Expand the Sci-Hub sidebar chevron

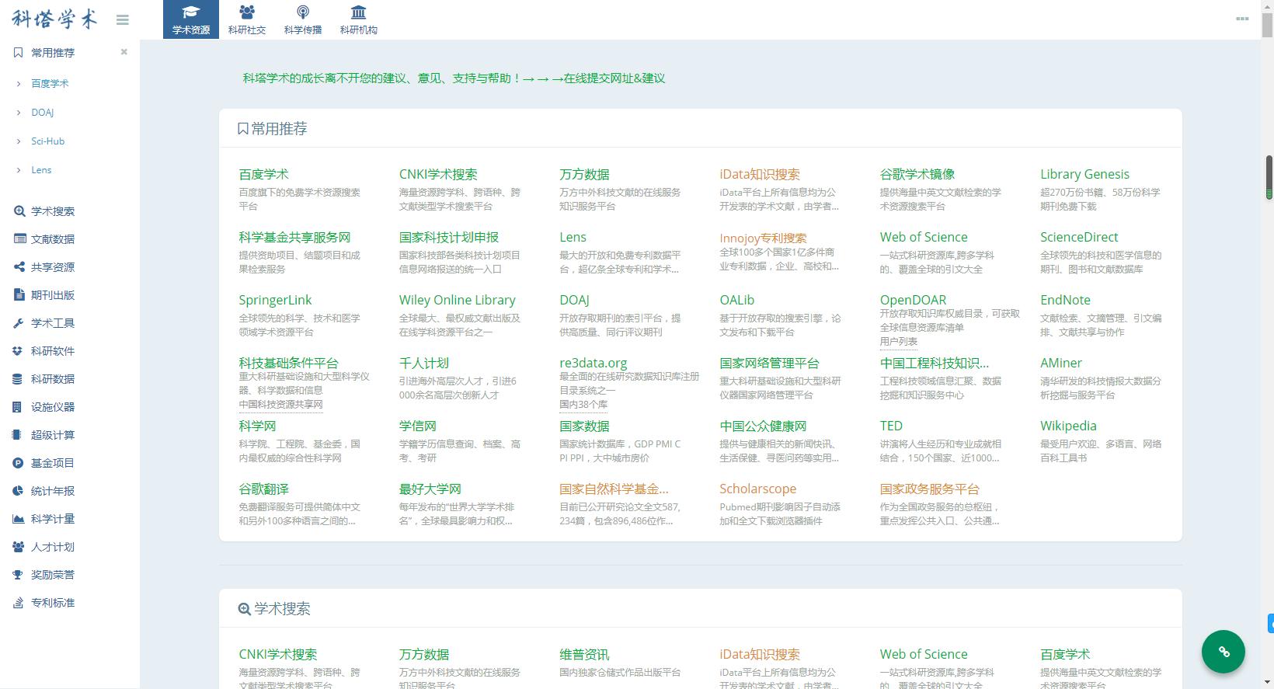click(19, 141)
